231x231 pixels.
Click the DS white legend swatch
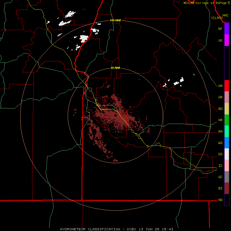pos(227,154)
